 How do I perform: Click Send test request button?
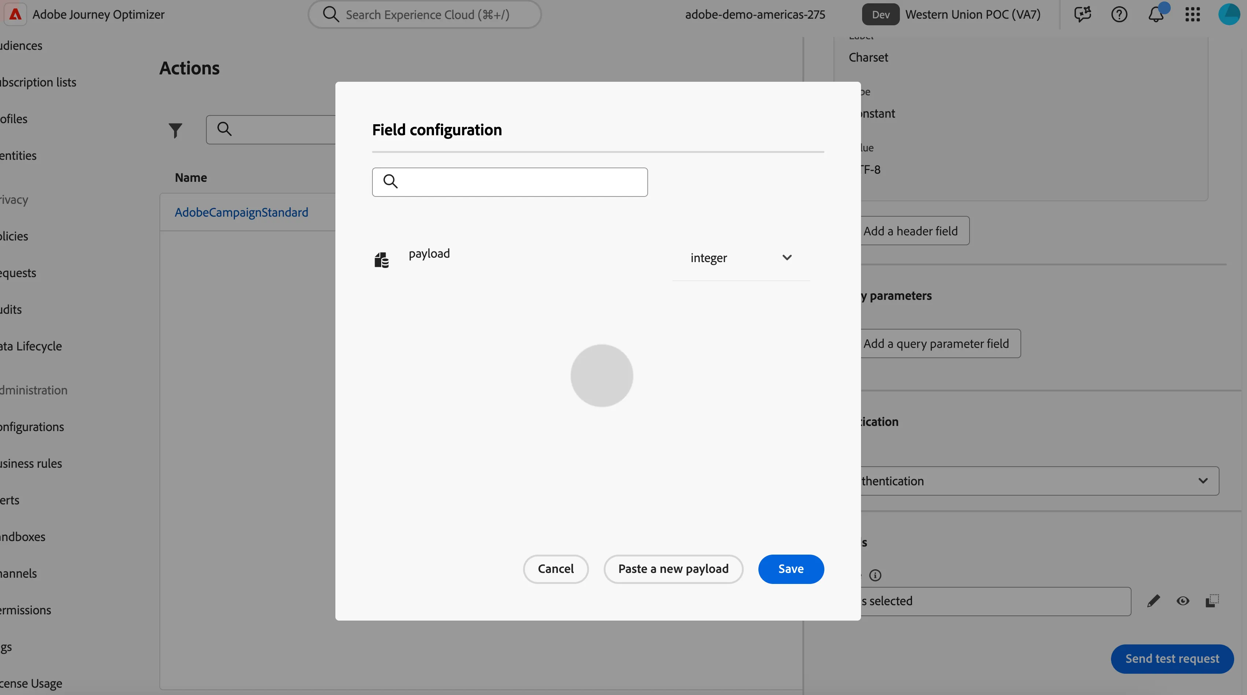click(1172, 659)
